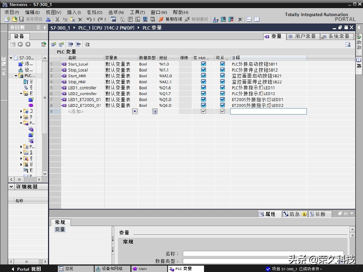Toggle the 在HMI checkbox for Stop_HMI
The height and width of the screenshot is (272, 363).
tap(203, 82)
